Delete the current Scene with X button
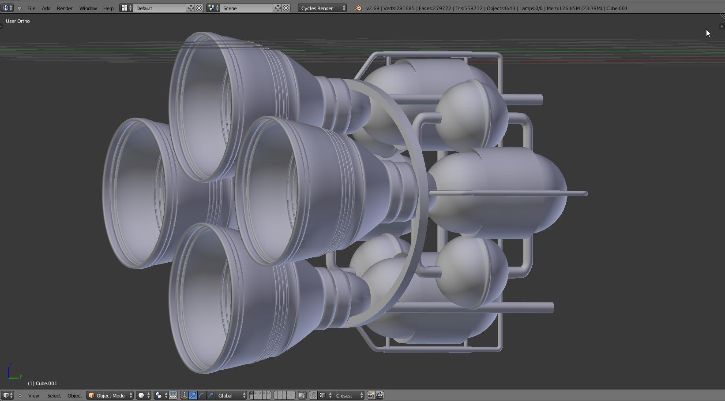 [x=286, y=8]
